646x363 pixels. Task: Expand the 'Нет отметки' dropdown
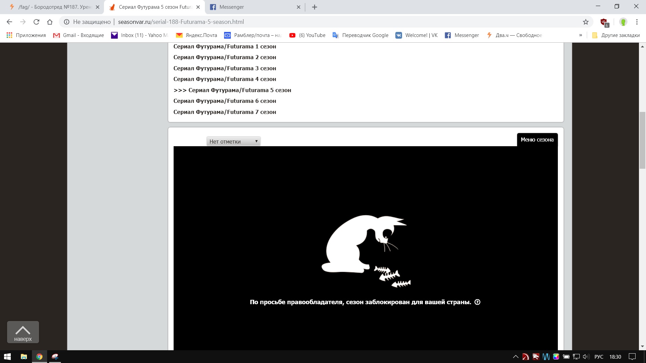pyautogui.click(x=234, y=142)
